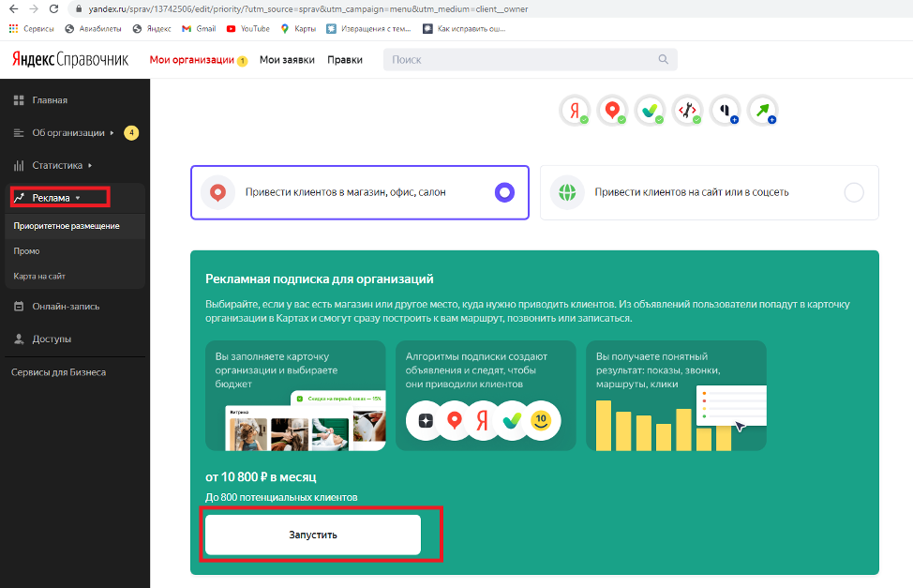Click the Яндекс Справочник logo
The image size is (913, 588).
click(70, 59)
